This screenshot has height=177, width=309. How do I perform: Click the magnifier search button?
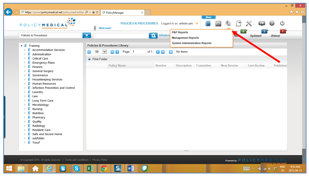point(153,36)
